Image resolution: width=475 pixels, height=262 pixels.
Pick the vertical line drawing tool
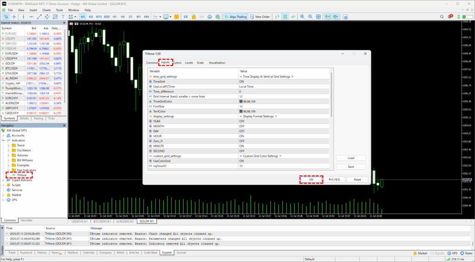click(23, 17)
